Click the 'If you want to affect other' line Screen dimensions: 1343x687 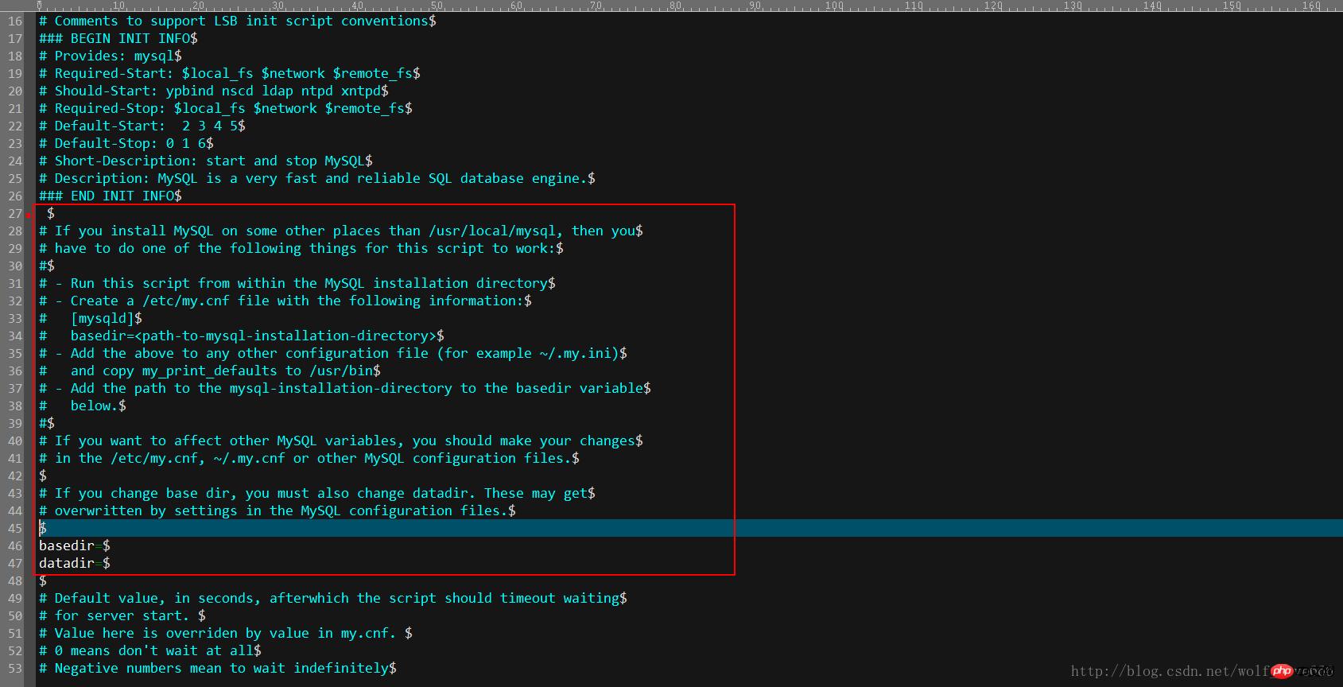pos(341,441)
